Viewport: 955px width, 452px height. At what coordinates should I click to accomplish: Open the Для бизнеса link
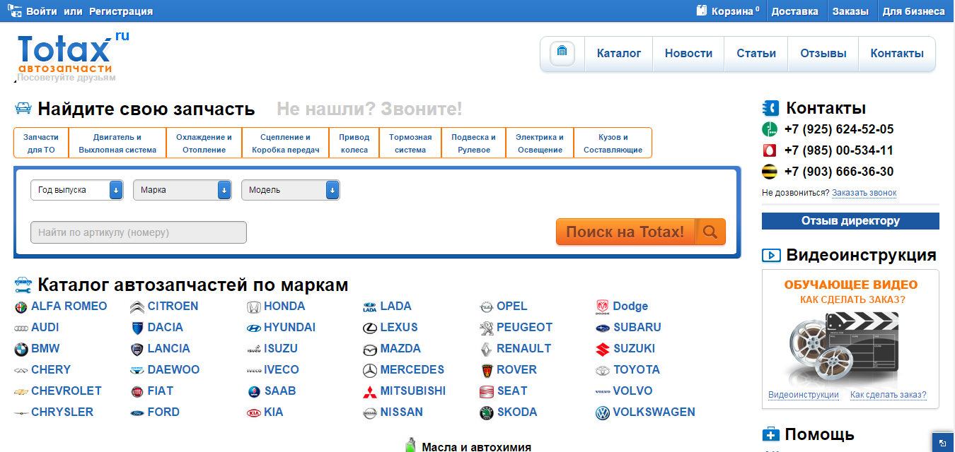pyautogui.click(x=913, y=11)
